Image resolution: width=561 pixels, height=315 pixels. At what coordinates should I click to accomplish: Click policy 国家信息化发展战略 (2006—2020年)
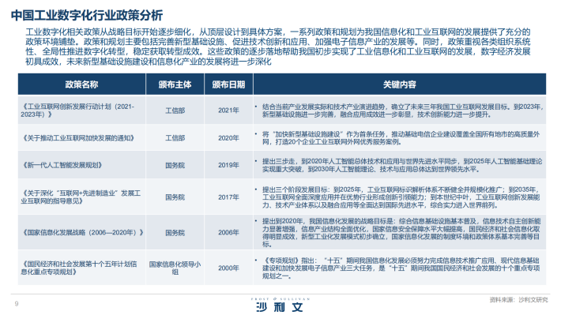83,232
